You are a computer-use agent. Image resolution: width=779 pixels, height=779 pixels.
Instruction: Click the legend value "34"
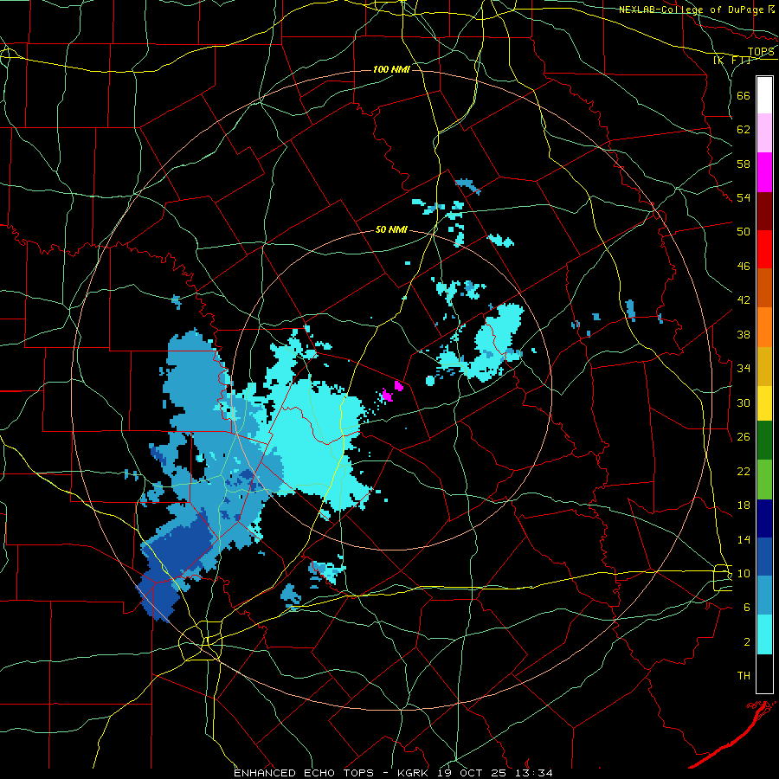click(744, 368)
